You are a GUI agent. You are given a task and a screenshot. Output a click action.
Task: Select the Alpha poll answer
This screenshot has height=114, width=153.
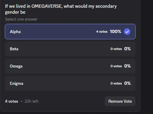pos(70,32)
